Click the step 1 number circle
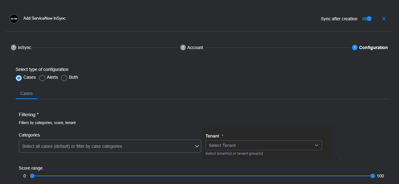The width and height of the screenshot is (399, 184). (x=13, y=47)
